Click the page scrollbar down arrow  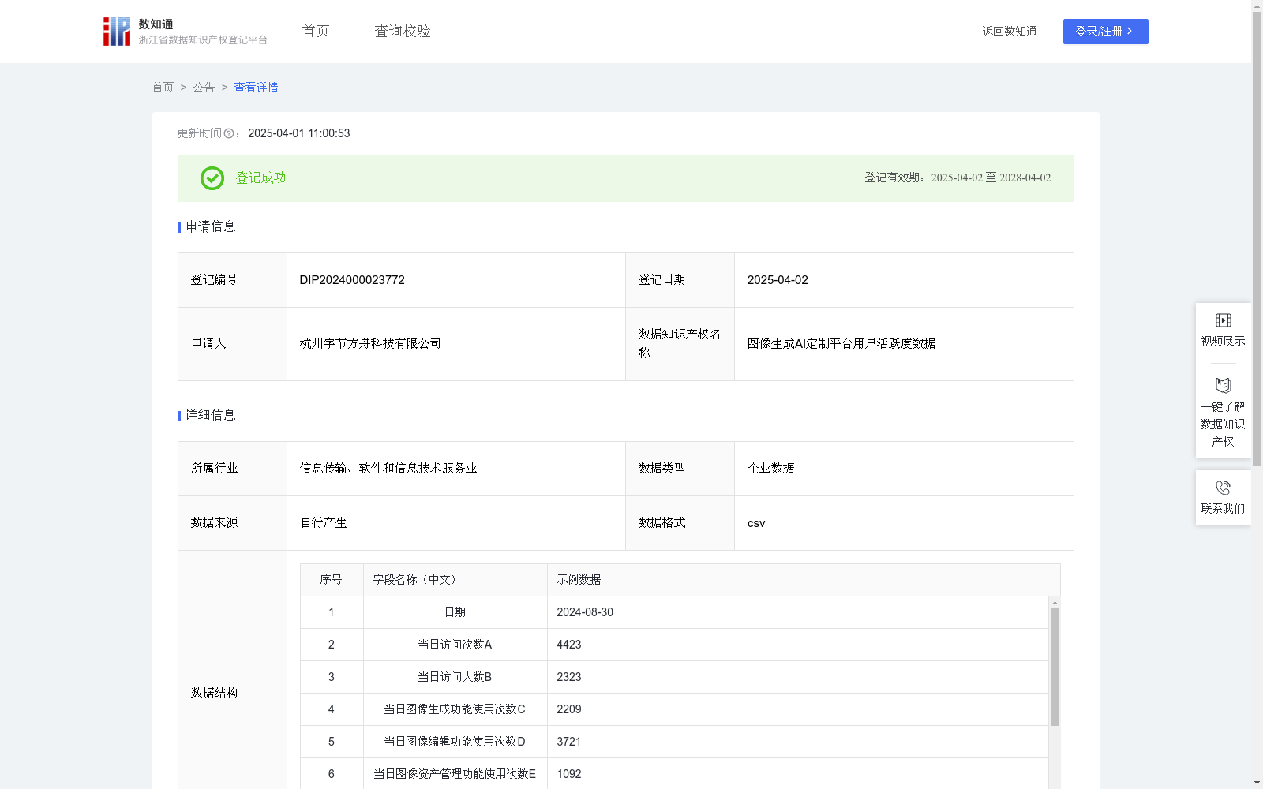(x=1257, y=783)
